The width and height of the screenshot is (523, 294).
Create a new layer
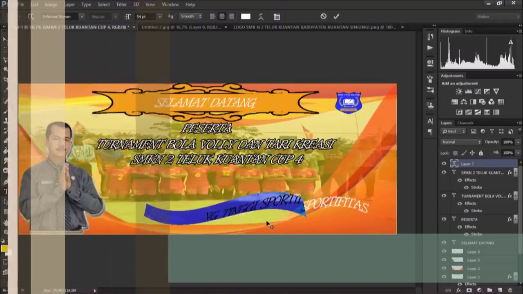(500, 290)
